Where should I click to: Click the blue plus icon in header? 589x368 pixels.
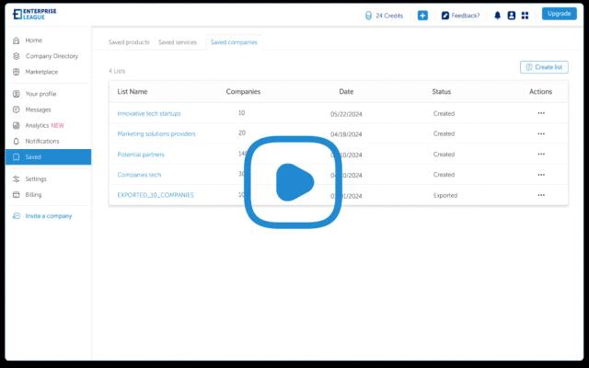coord(422,16)
